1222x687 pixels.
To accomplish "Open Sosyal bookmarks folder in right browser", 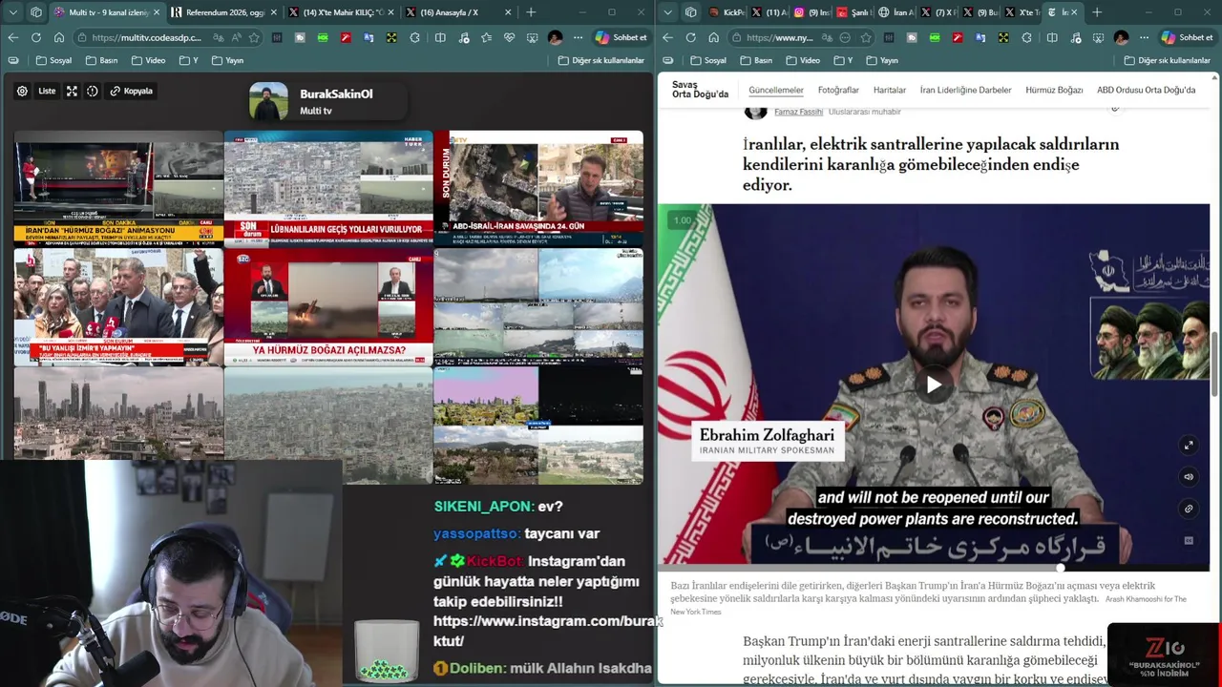I will (708, 60).
